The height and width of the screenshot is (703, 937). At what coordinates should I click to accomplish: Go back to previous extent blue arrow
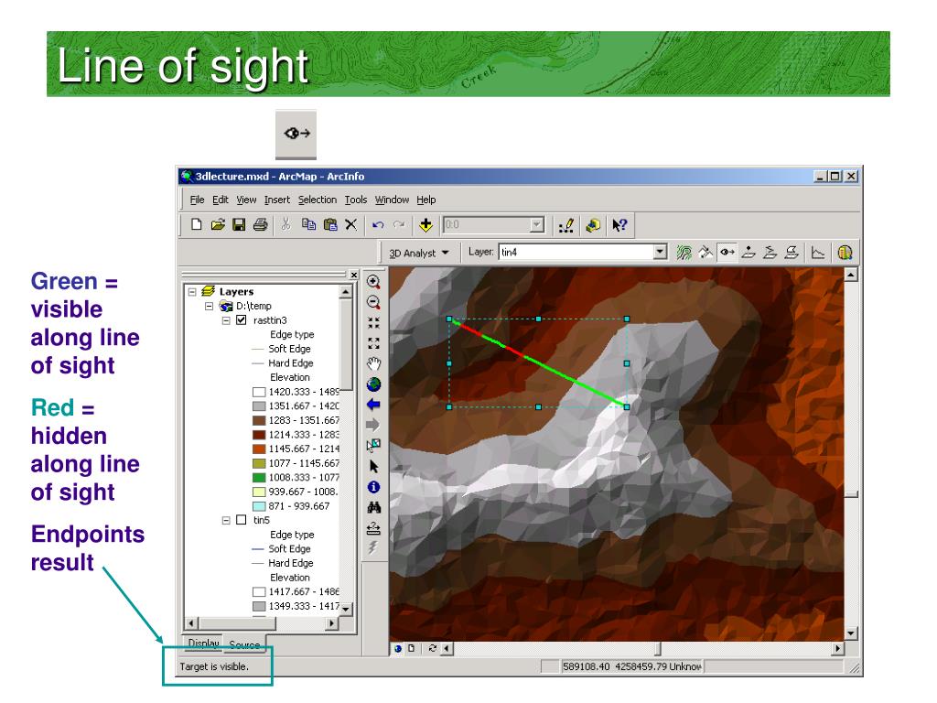point(373,405)
